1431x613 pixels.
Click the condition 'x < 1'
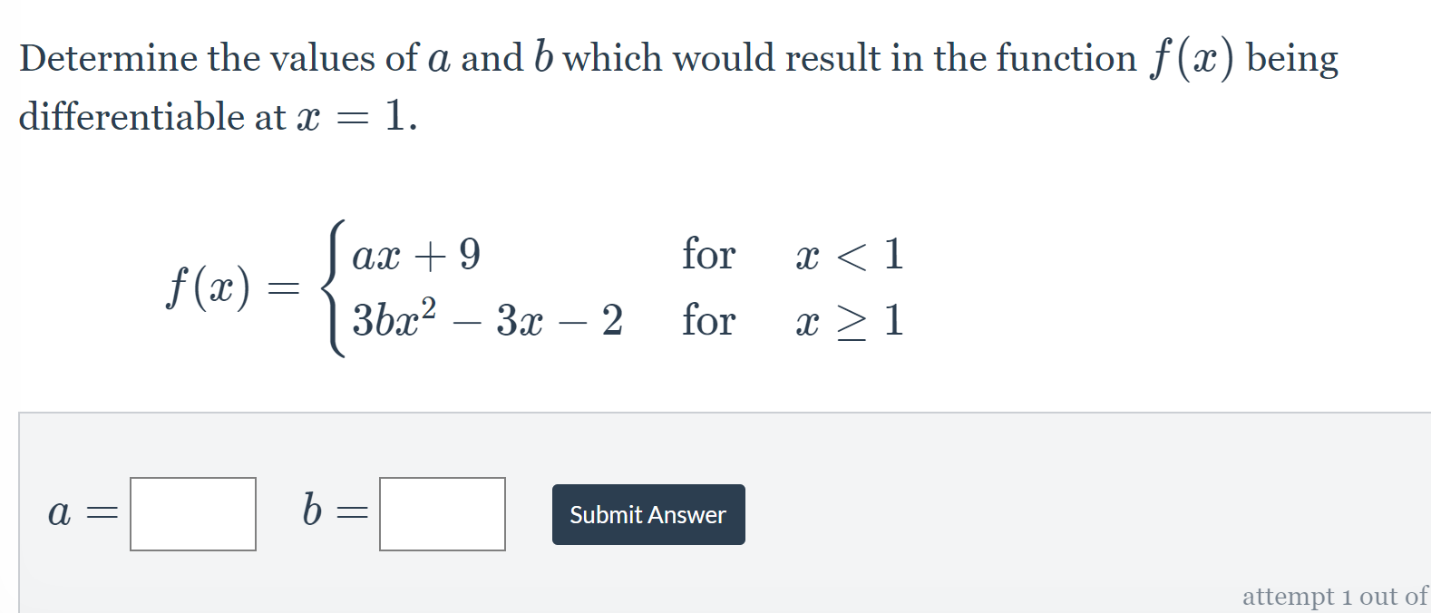[x=850, y=255]
